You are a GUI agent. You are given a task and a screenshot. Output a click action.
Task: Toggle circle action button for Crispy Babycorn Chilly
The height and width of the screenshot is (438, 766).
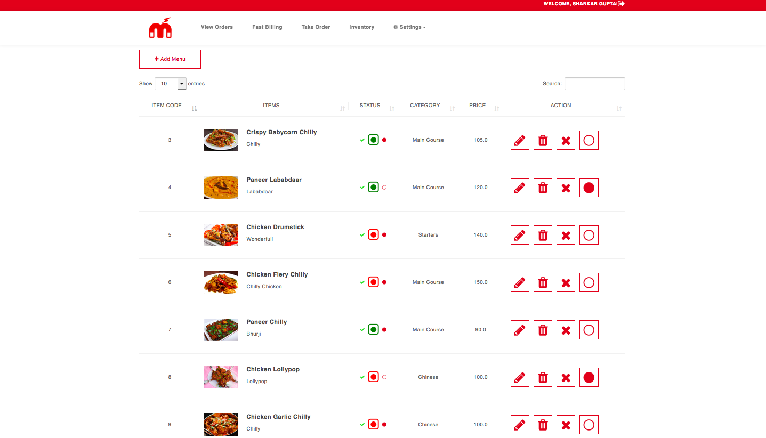coord(588,140)
